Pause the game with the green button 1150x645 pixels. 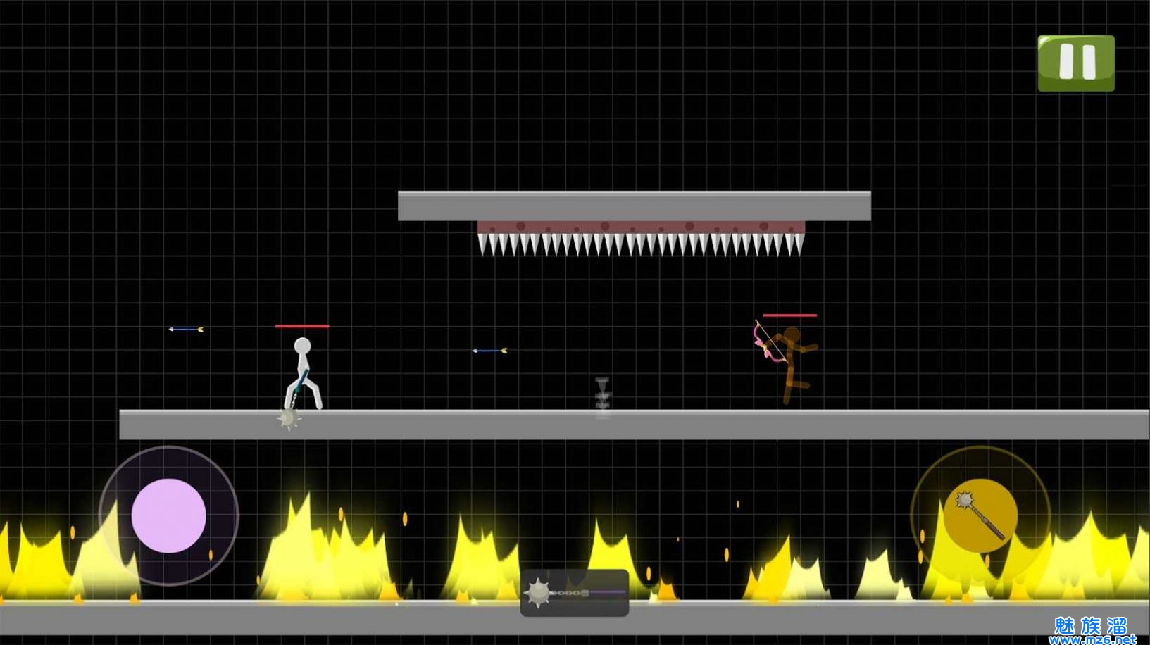(1075, 63)
